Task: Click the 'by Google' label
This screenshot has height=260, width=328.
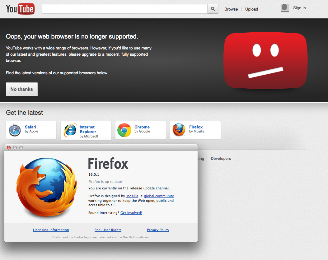Action: click(x=142, y=131)
